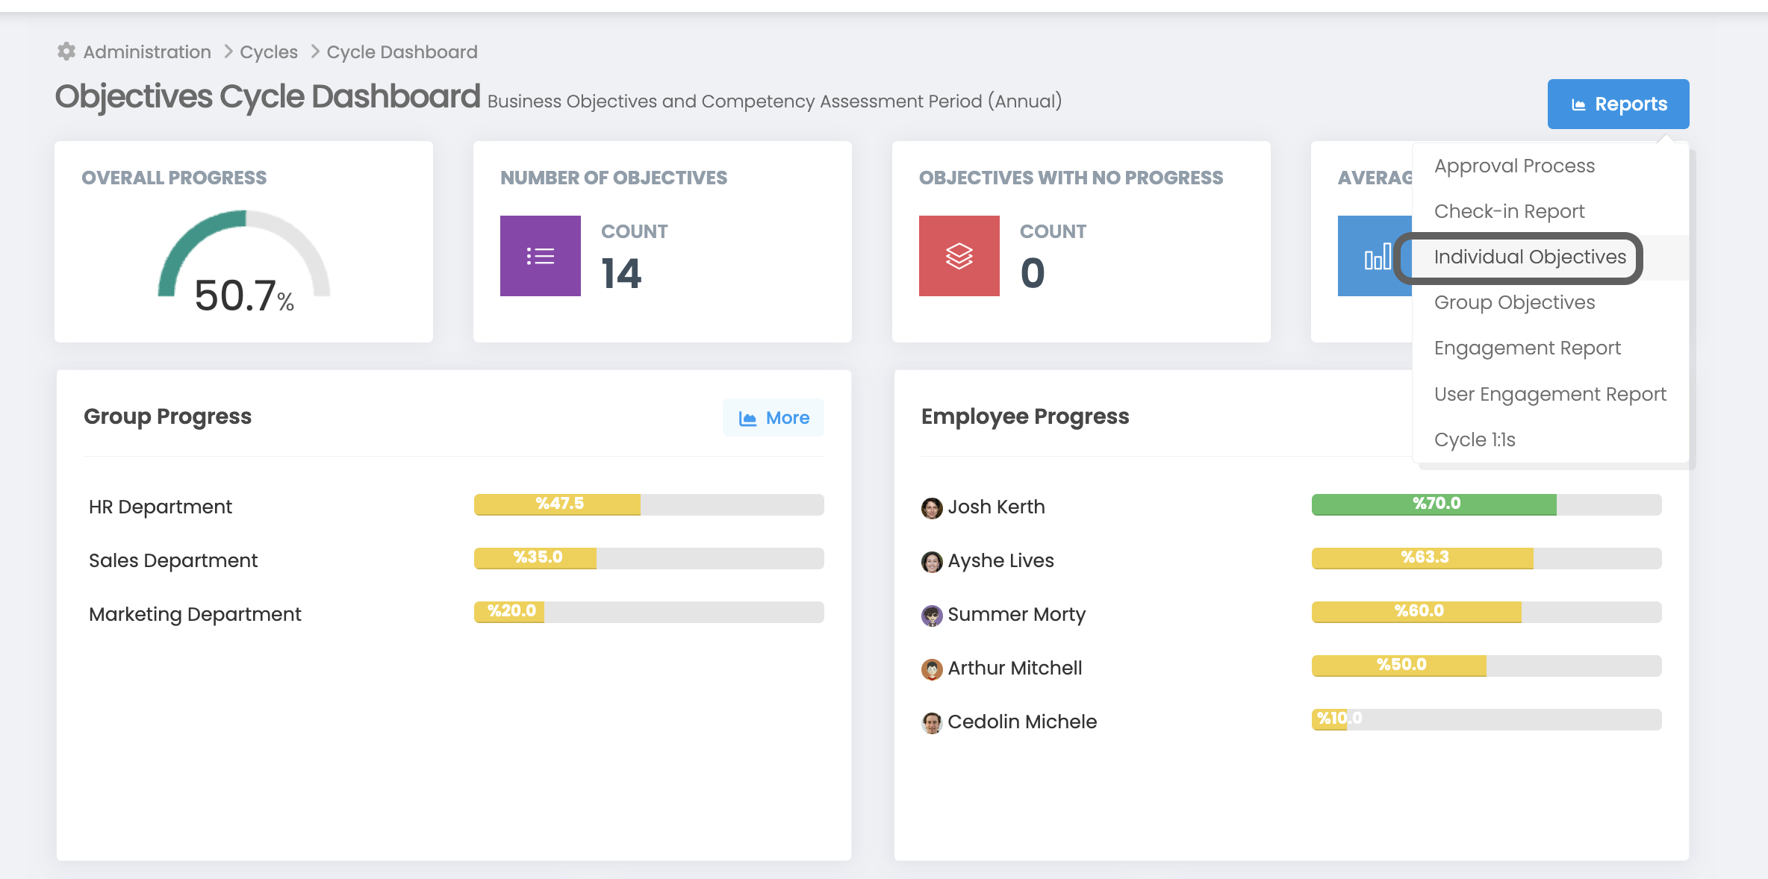Go to Cycles breadcrumb link

[x=269, y=52]
